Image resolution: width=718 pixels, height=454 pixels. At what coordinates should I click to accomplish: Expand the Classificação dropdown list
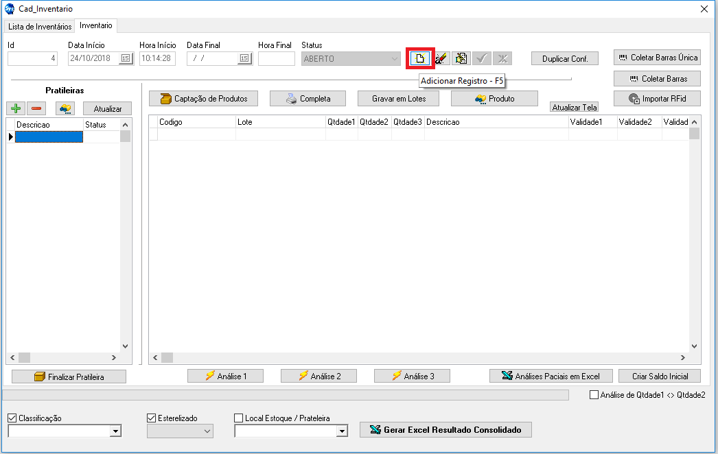(115, 431)
